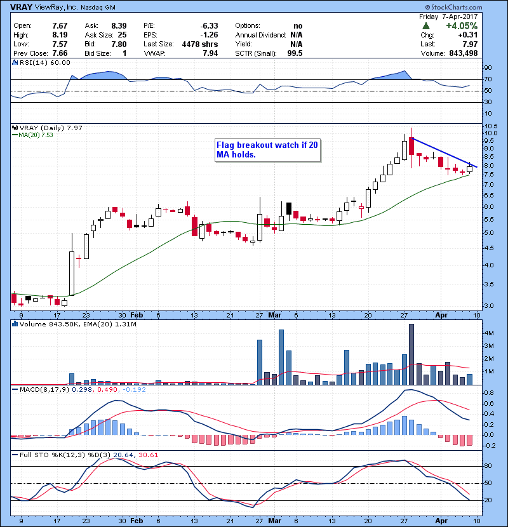508x527 pixels.
Task: Click the Ask value 8.39
Action: (119, 26)
